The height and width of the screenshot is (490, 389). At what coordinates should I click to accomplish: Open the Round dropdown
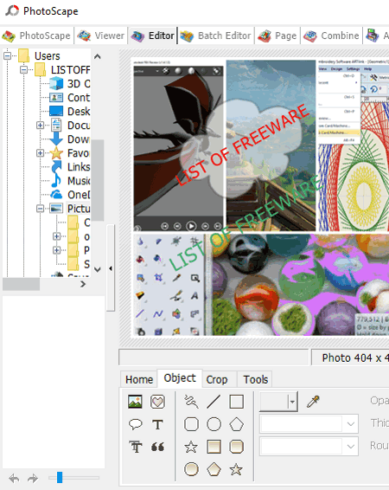click(309, 446)
